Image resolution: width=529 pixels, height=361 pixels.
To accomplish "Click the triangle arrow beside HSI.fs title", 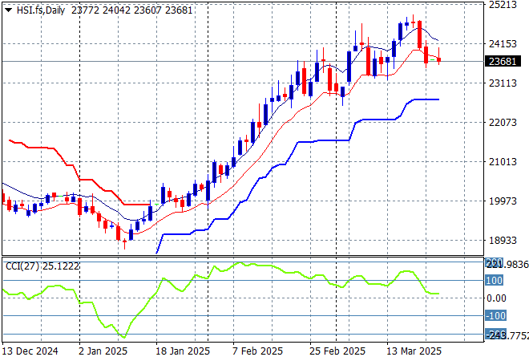I will point(8,8).
